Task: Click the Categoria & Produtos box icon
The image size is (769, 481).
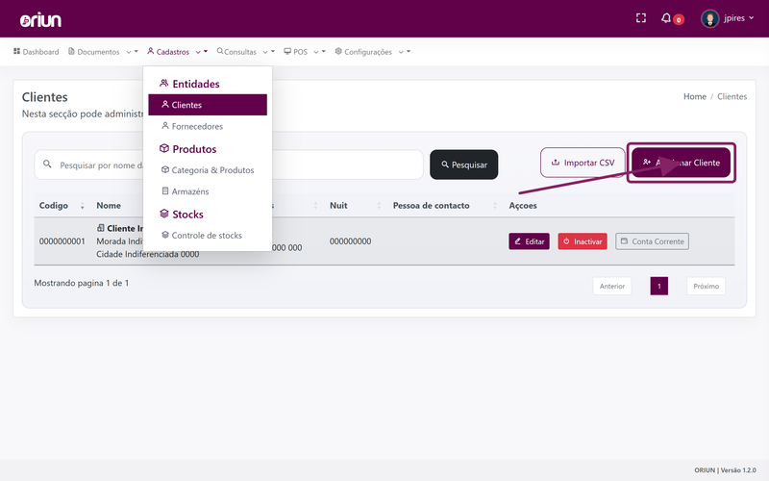Action: (165, 169)
